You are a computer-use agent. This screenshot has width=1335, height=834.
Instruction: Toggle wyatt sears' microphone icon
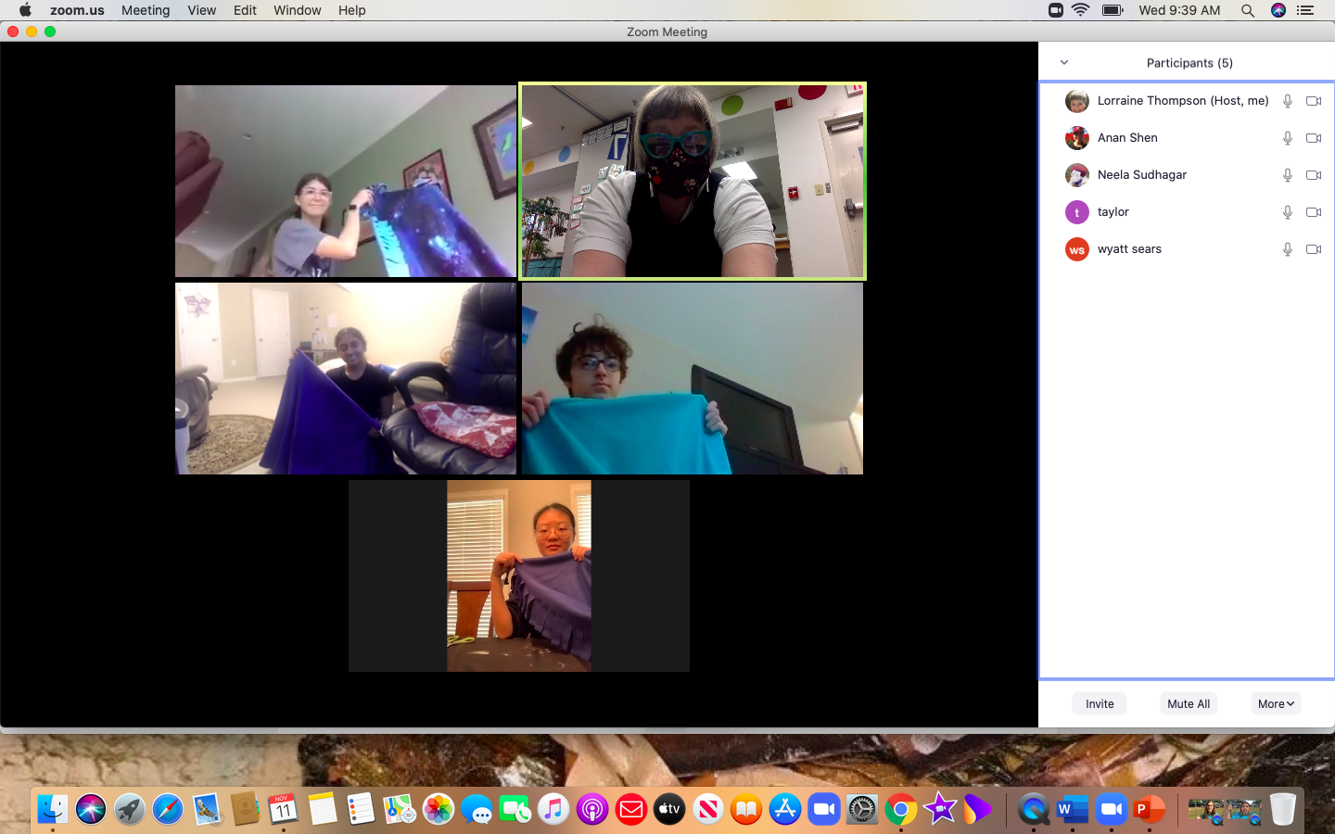pos(1287,249)
